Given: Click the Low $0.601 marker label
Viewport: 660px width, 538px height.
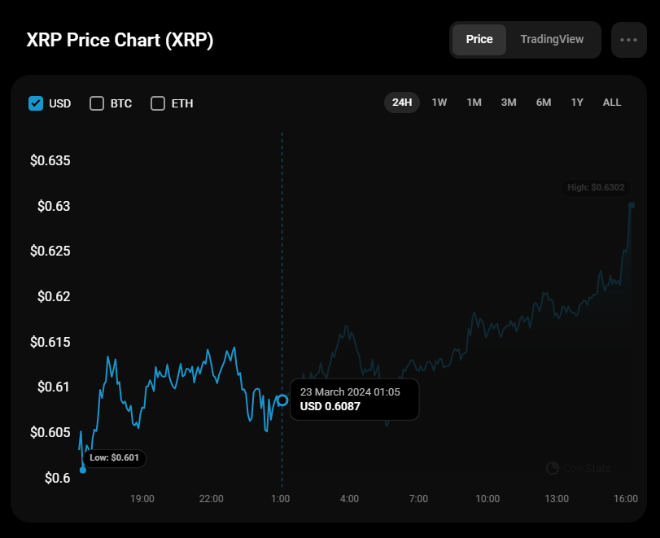Looking at the screenshot, I should (x=114, y=458).
